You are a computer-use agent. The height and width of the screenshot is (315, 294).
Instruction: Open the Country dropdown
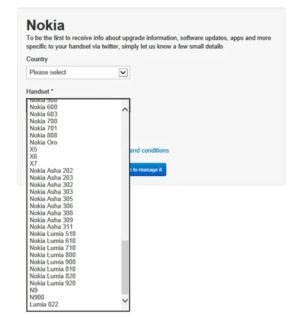point(78,72)
